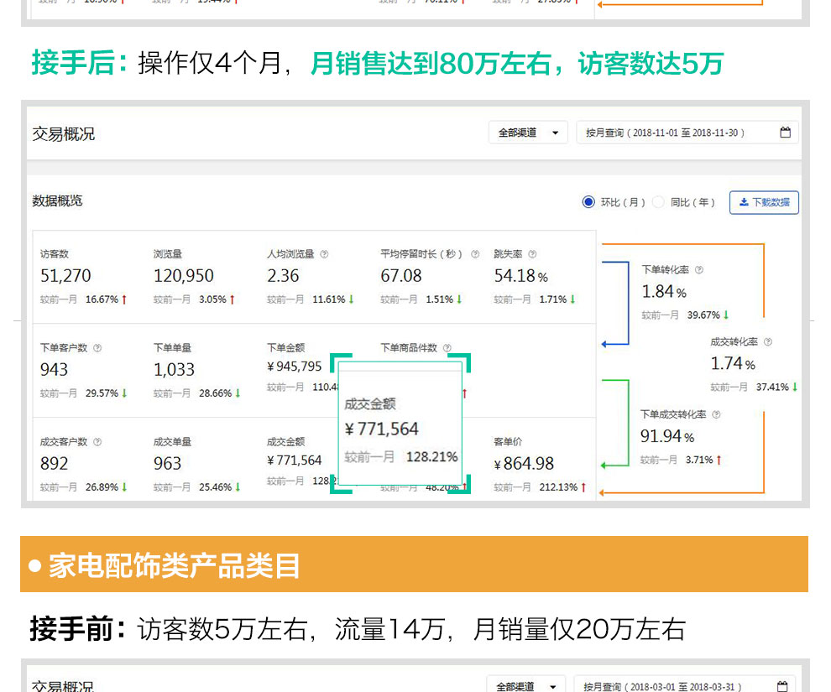Click the help icon next to 下单商品件数
This screenshot has height=692, width=831.
447,348
